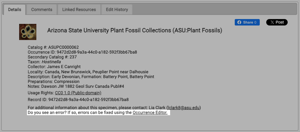Open the plant fossil collection icon
300x132 pixels.
pos(28,32)
